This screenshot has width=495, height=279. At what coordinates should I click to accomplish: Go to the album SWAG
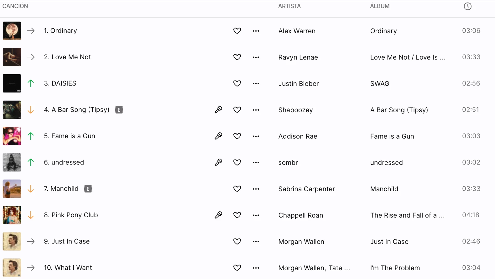pyautogui.click(x=379, y=84)
